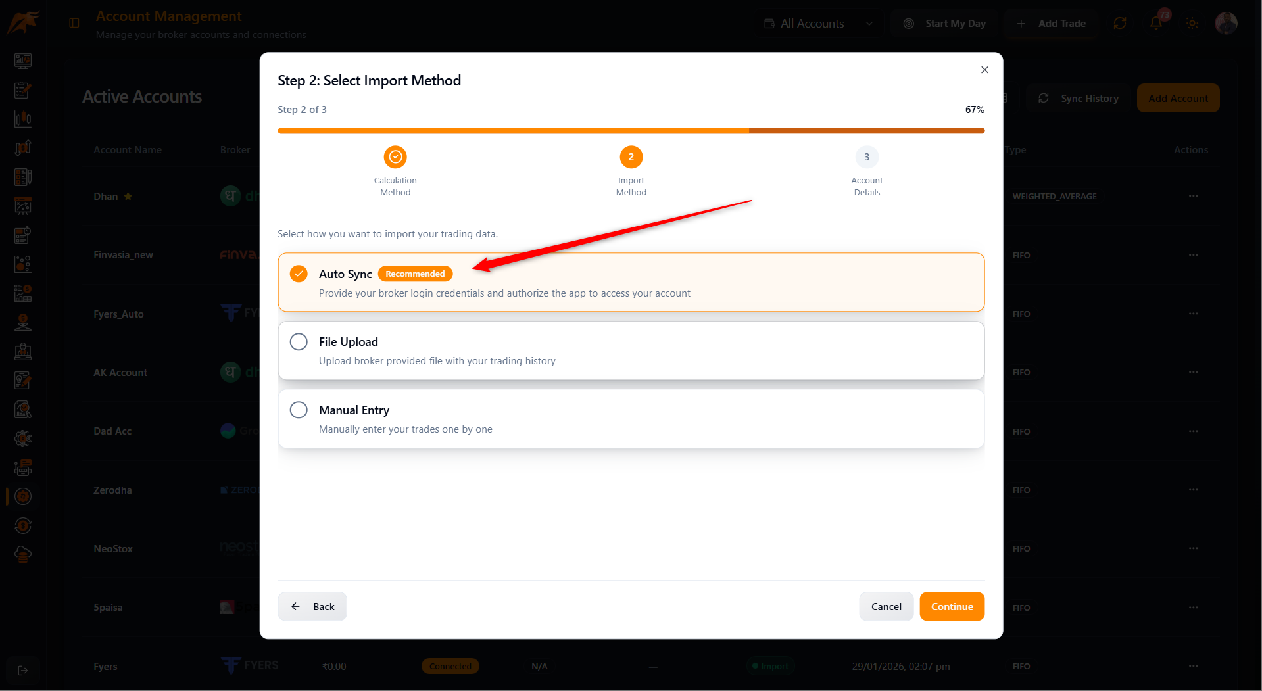Click the 67% progress bar

[x=631, y=130]
